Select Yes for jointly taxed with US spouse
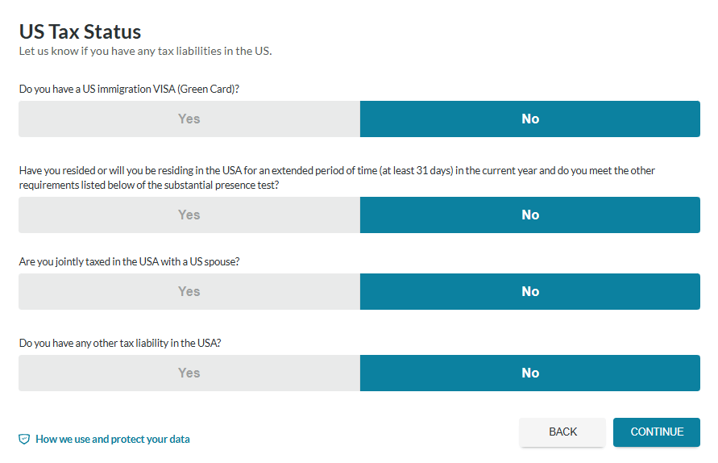 point(189,291)
